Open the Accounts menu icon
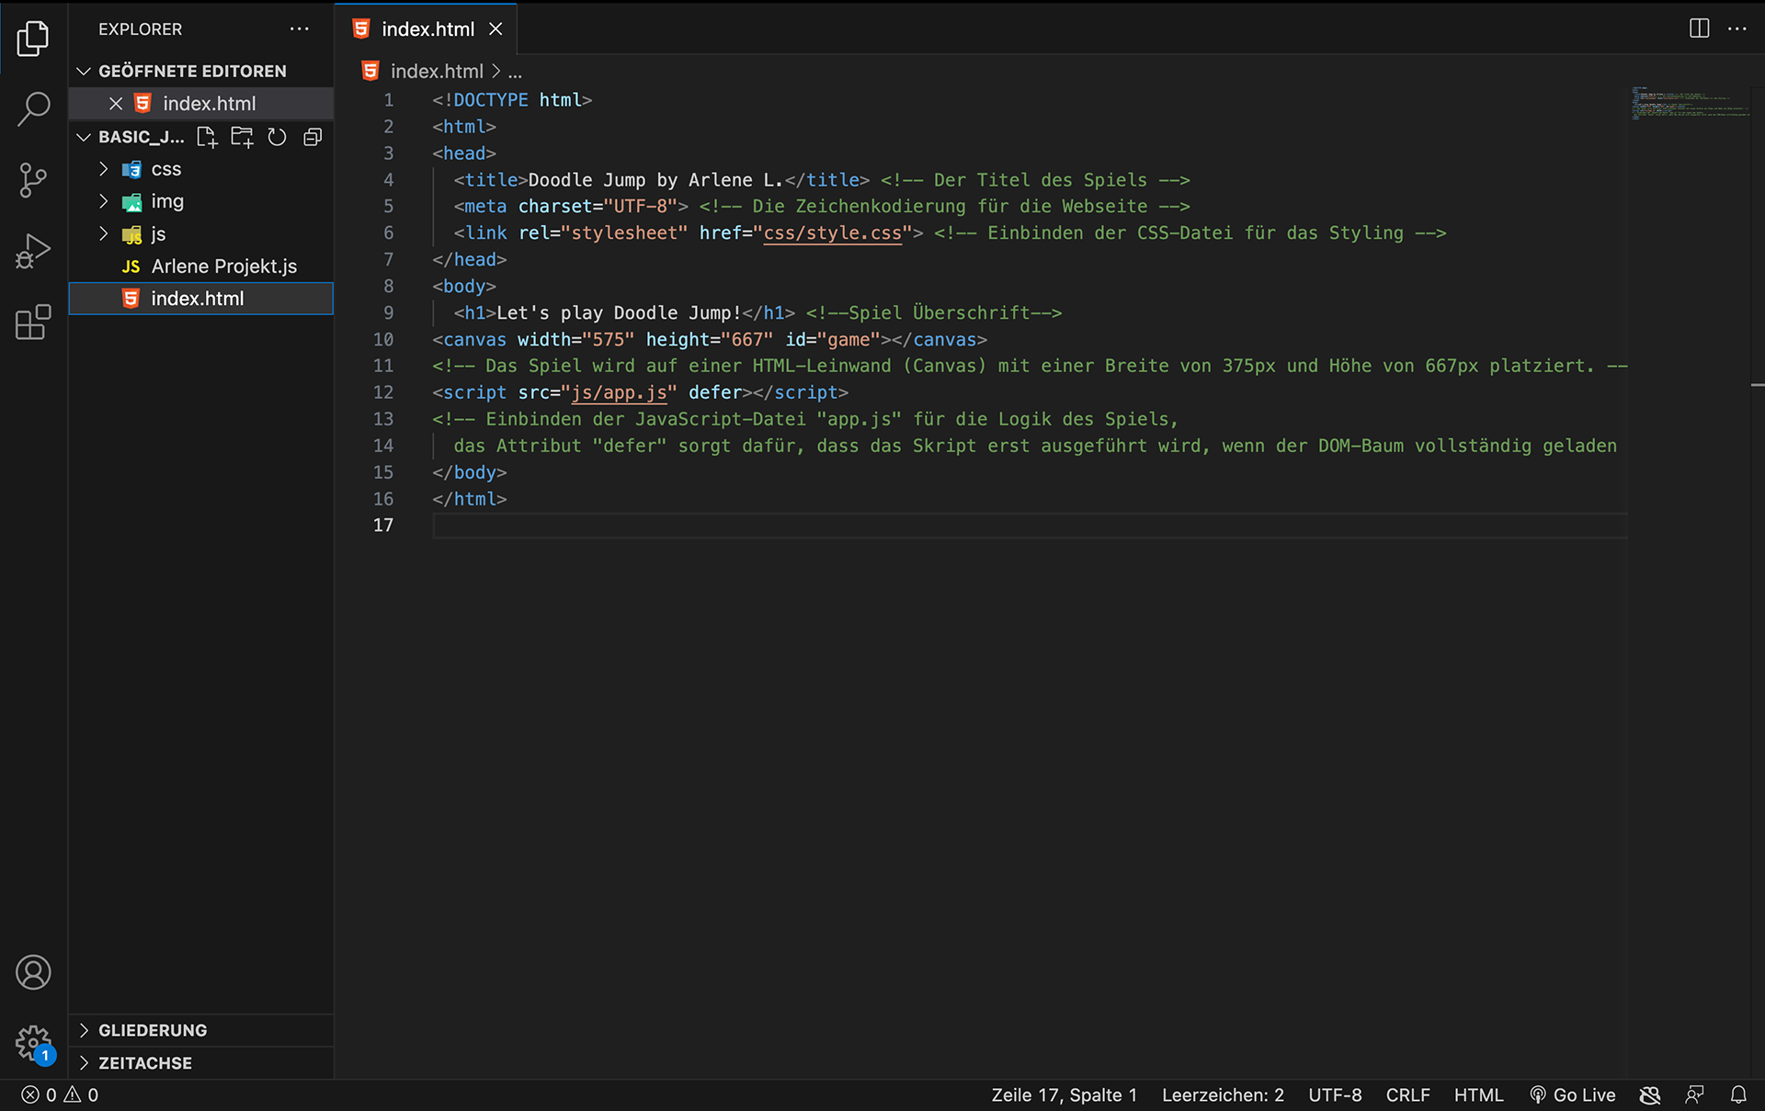The height and width of the screenshot is (1111, 1765). [33, 972]
